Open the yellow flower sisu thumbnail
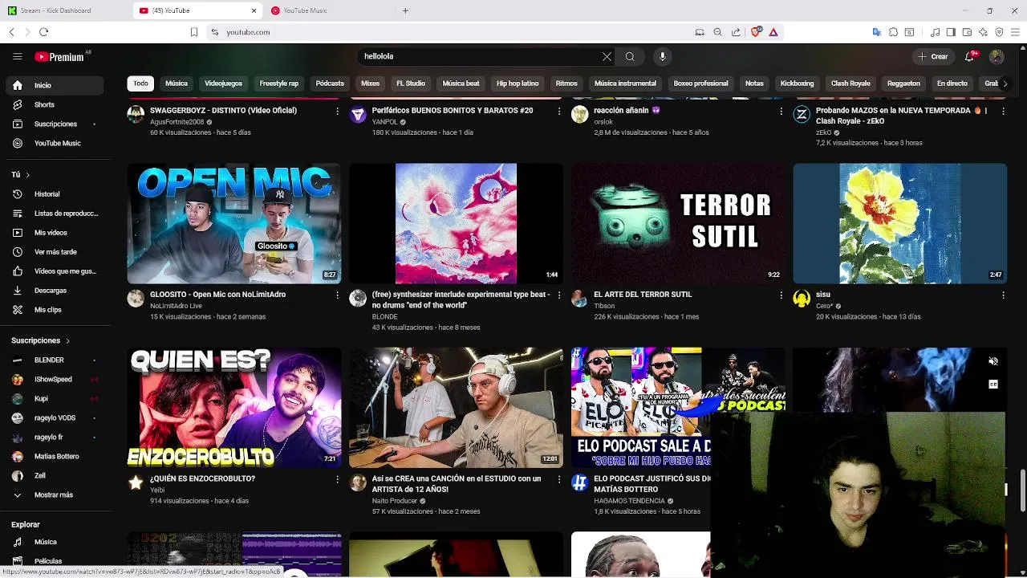Viewport: 1027px width, 578px height. click(x=900, y=223)
